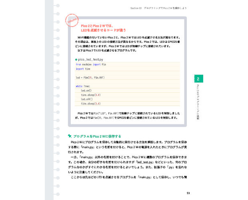Click the LEDを点滅させるコードが違う subtitle line

tap(103, 30)
